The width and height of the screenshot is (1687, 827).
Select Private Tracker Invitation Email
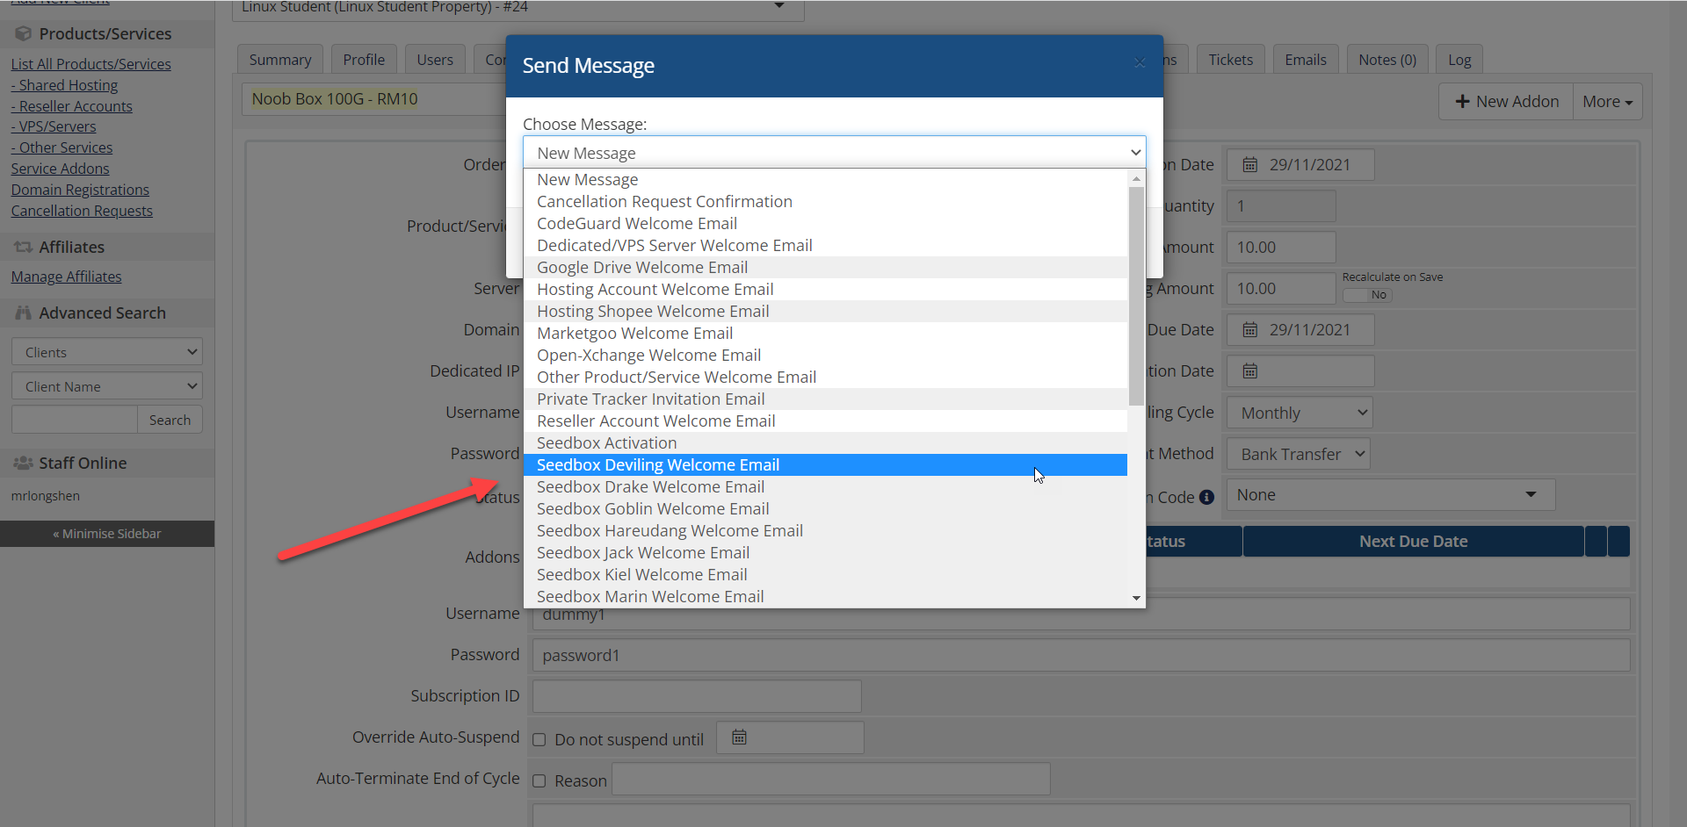(826, 399)
